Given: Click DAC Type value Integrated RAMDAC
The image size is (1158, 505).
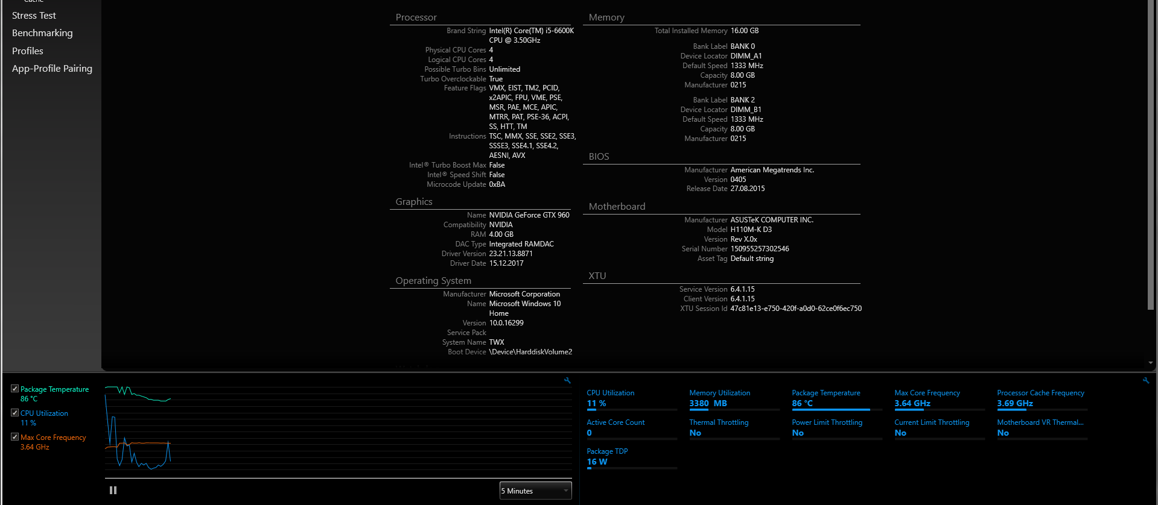Looking at the screenshot, I should pyautogui.click(x=521, y=244).
